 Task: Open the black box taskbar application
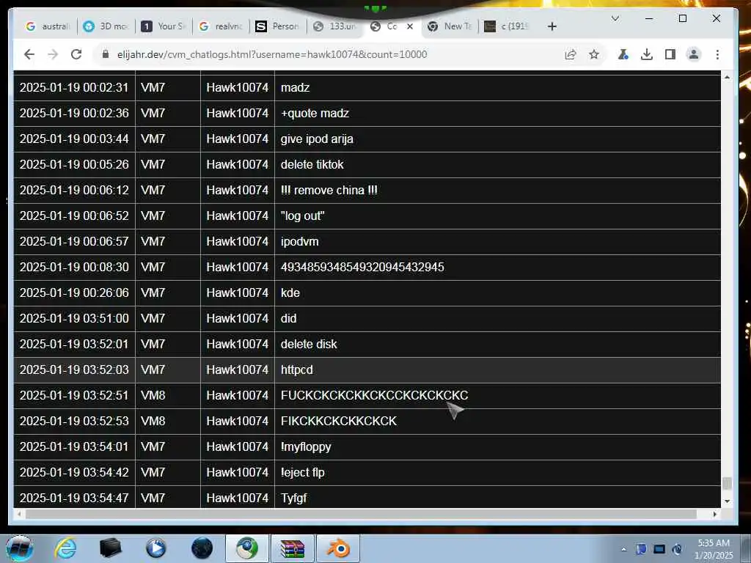pos(110,548)
